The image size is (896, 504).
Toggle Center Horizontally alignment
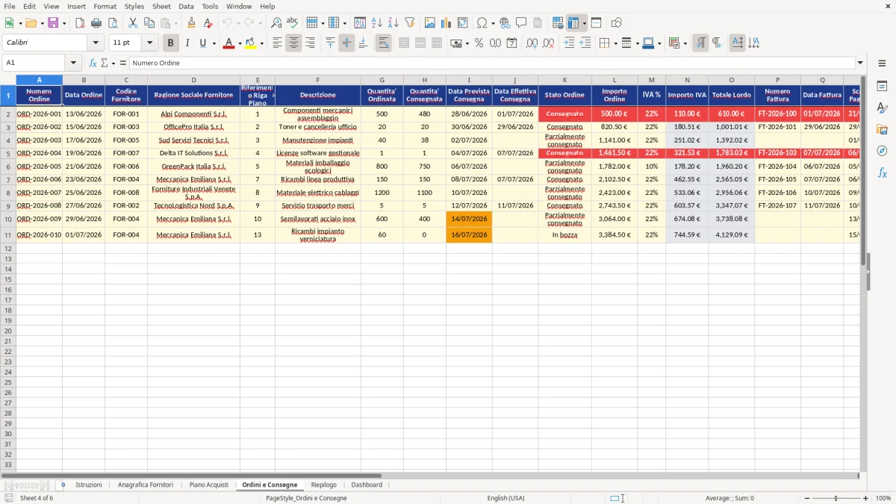tap(294, 43)
